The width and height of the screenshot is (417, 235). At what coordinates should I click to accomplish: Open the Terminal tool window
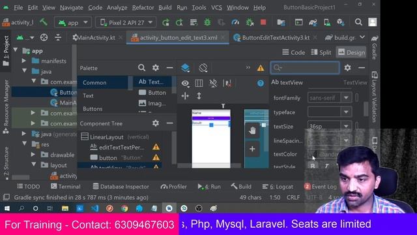click(65, 187)
